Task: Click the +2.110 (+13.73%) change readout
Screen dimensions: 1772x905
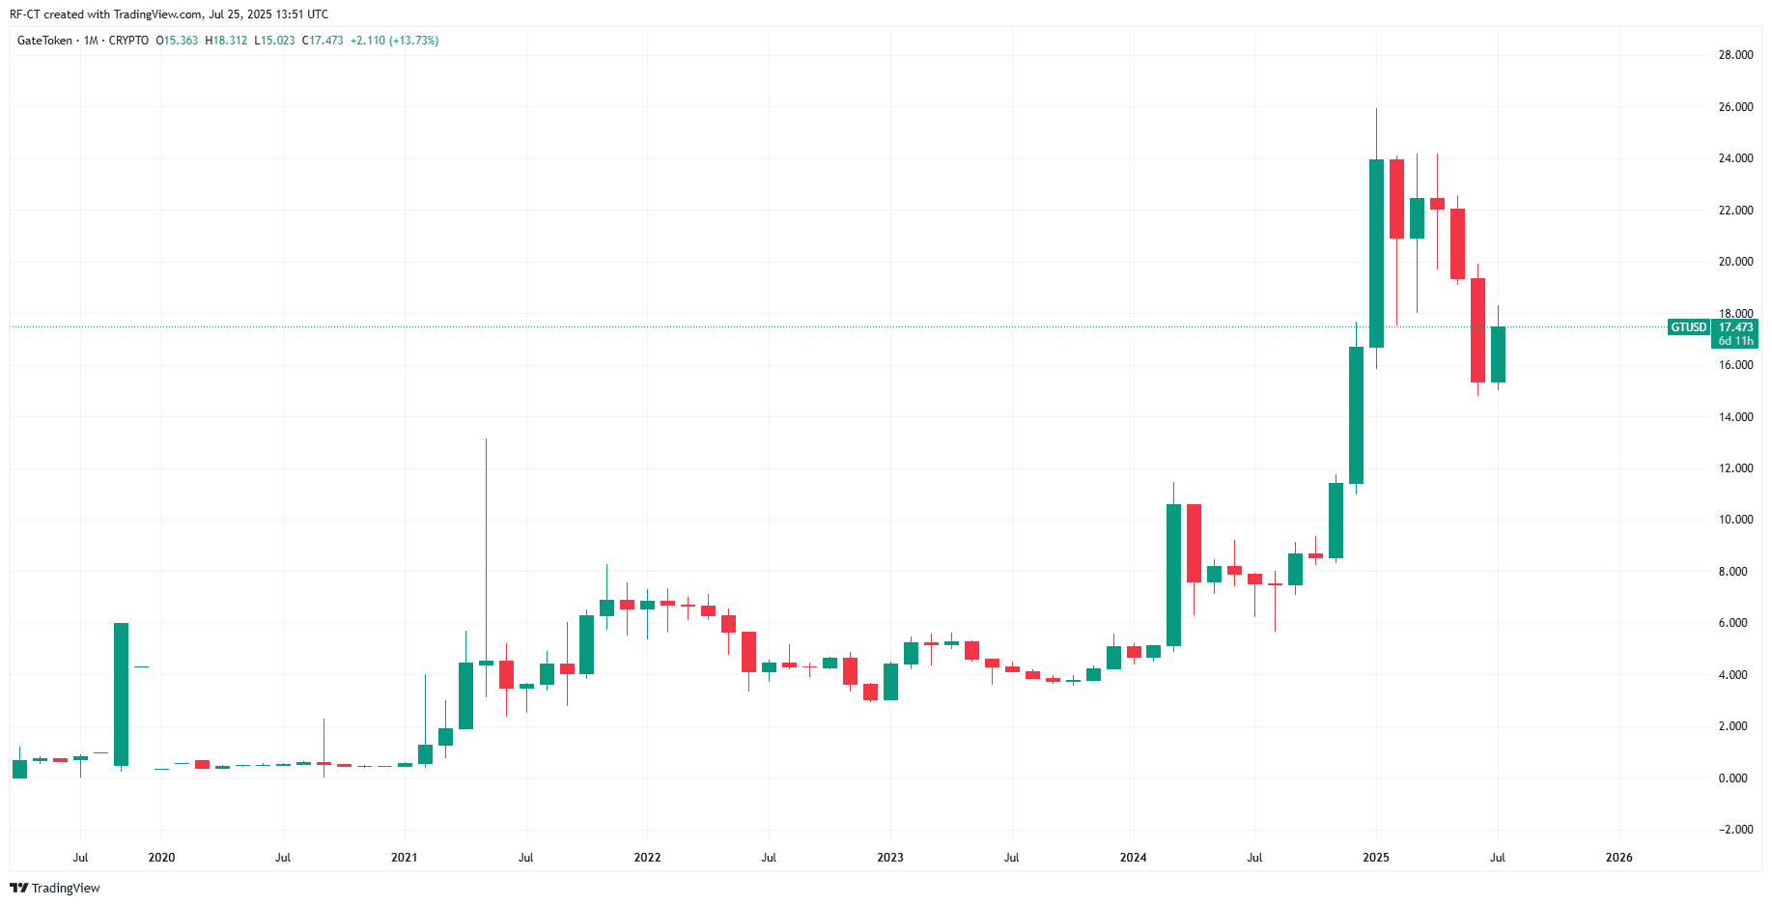Action: pos(394,41)
